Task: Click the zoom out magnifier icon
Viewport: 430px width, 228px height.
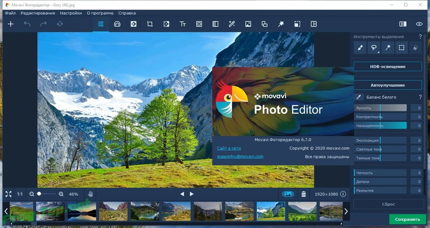Action: [x=32, y=194]
